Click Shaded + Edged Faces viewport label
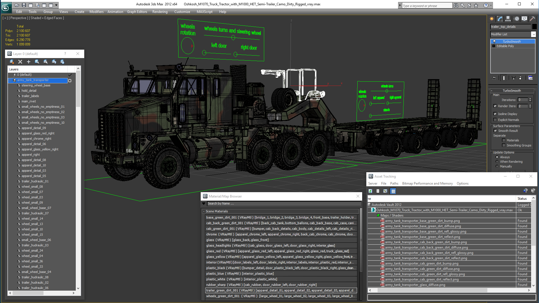This screenshot has height=303, width=539. 47,18
